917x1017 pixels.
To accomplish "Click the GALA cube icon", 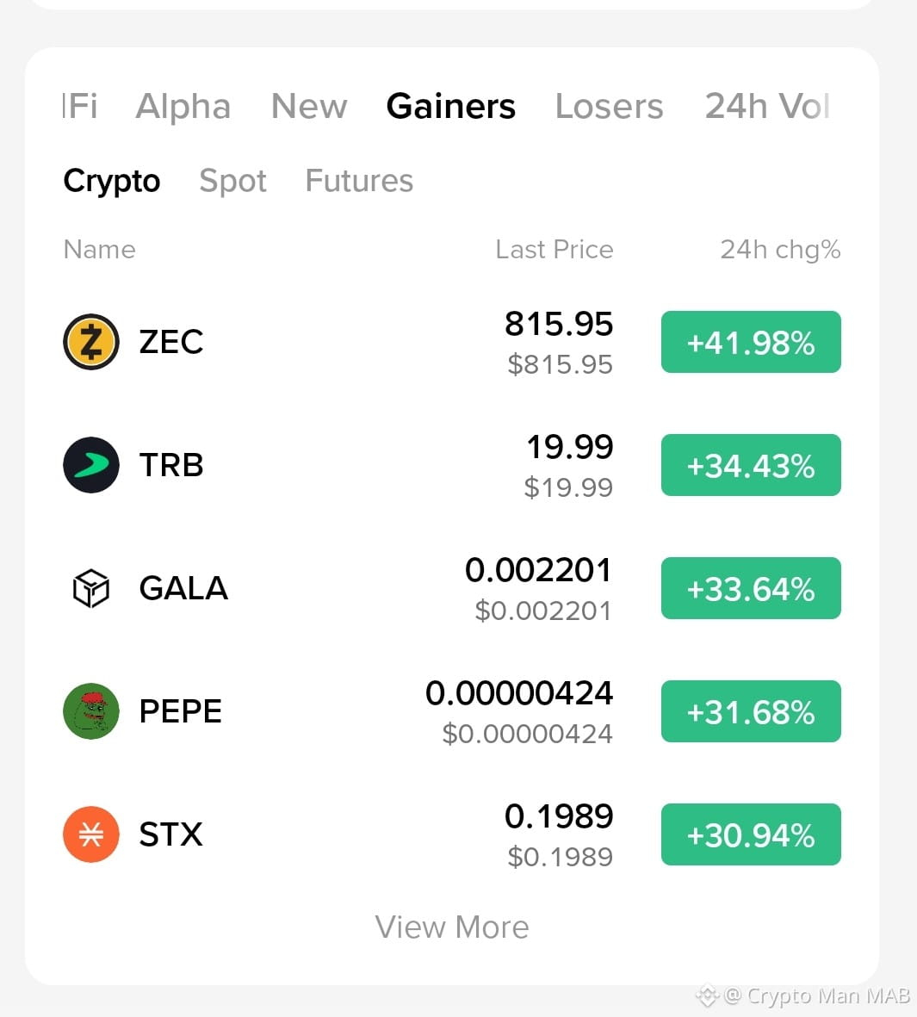I will (90, 588).
